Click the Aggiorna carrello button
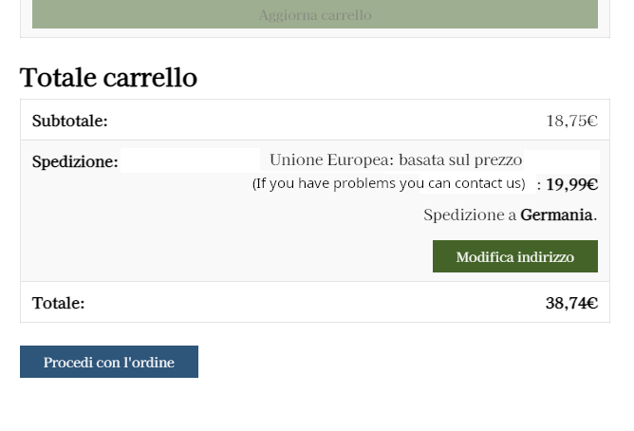634x431 pixels. [x=315, y=15]
